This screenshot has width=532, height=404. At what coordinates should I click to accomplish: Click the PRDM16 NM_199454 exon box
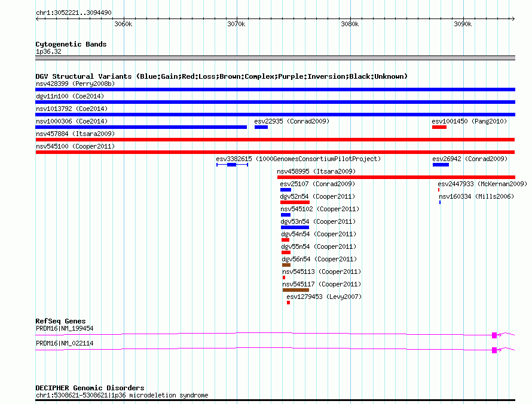[x=494, y=335]
